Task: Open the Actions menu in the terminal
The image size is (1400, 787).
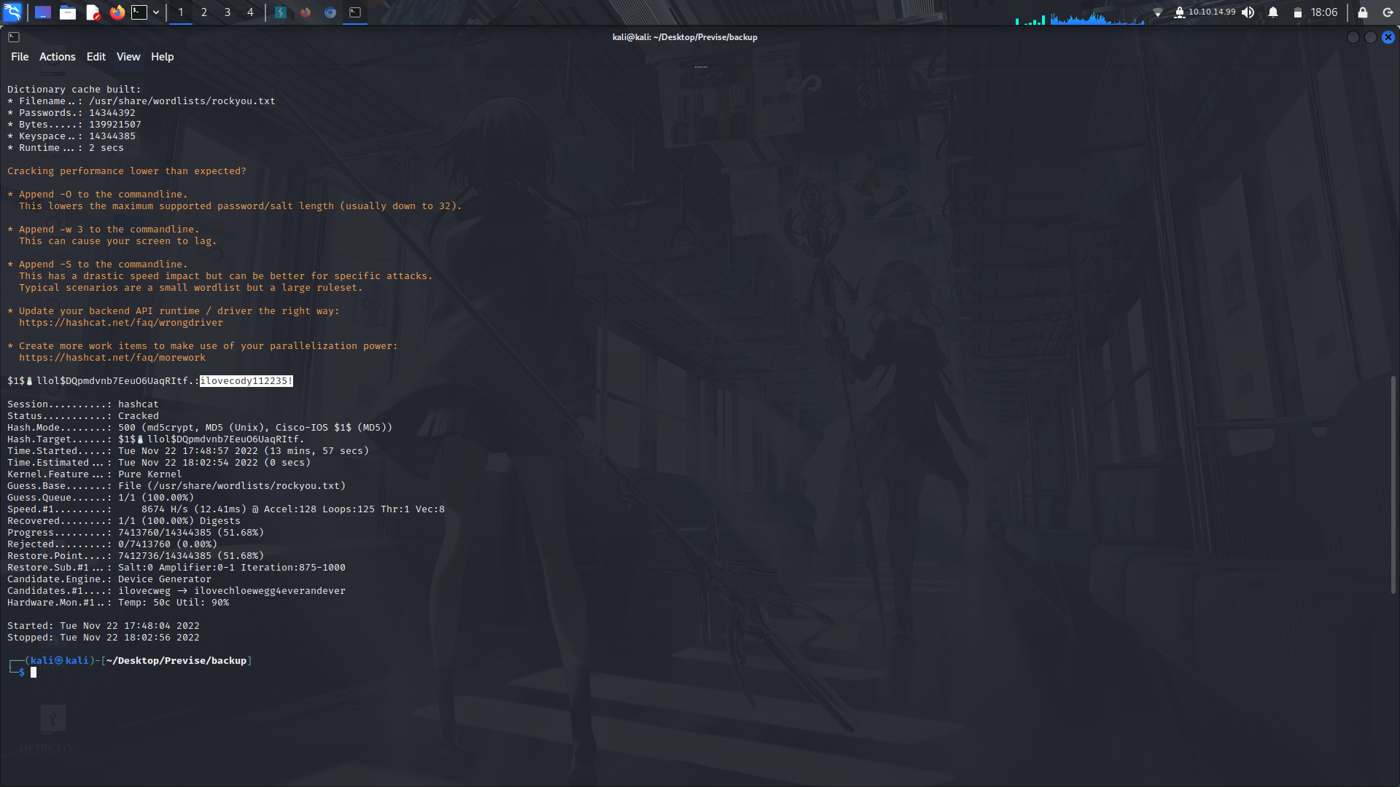Action: tap(57, 56)
